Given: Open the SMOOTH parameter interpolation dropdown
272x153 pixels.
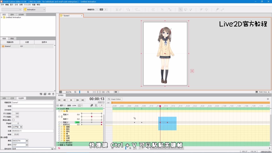Looking at the screenshot, I should (x=20, y=141).
